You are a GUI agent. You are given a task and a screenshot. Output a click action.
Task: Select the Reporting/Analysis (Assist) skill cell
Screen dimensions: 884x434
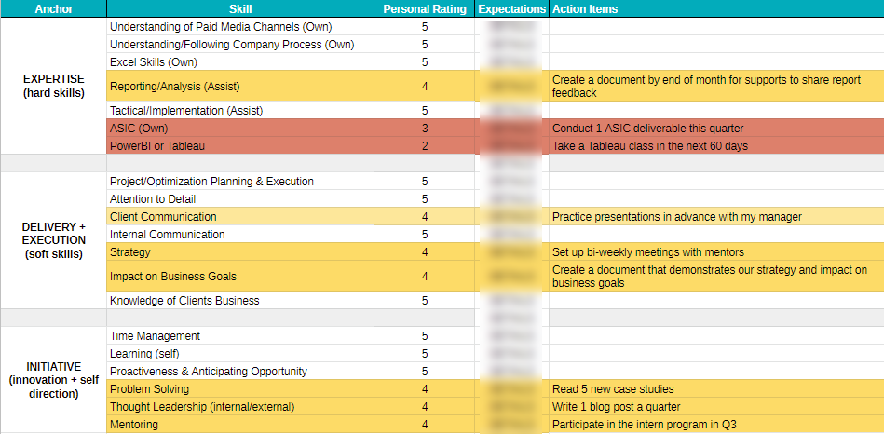tap(175, 87)
